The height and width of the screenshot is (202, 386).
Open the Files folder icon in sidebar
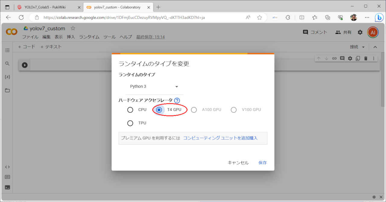coord(8,90)
